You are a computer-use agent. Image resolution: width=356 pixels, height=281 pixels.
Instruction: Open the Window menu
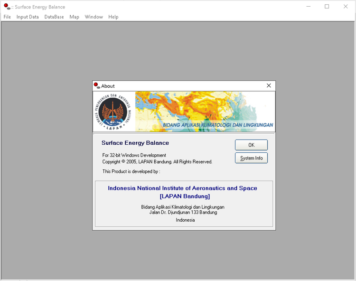[x=94, y=17]
